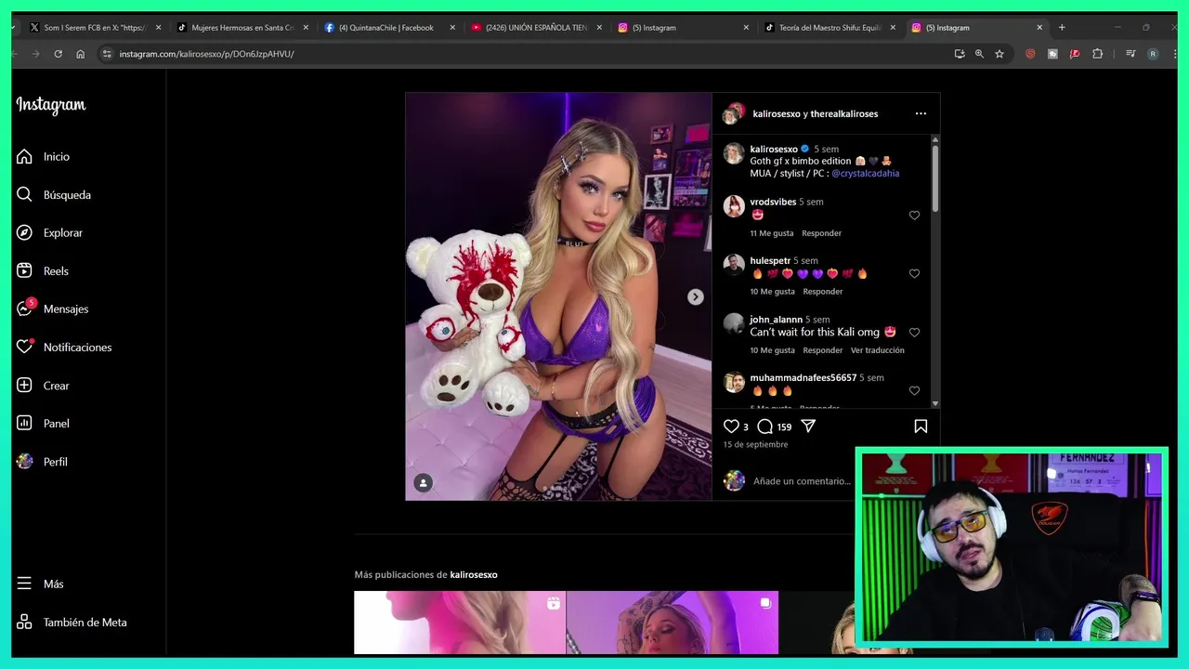Click the Añade un comentario field
The width and height of the screenshot is (1189, 669).
802,481
